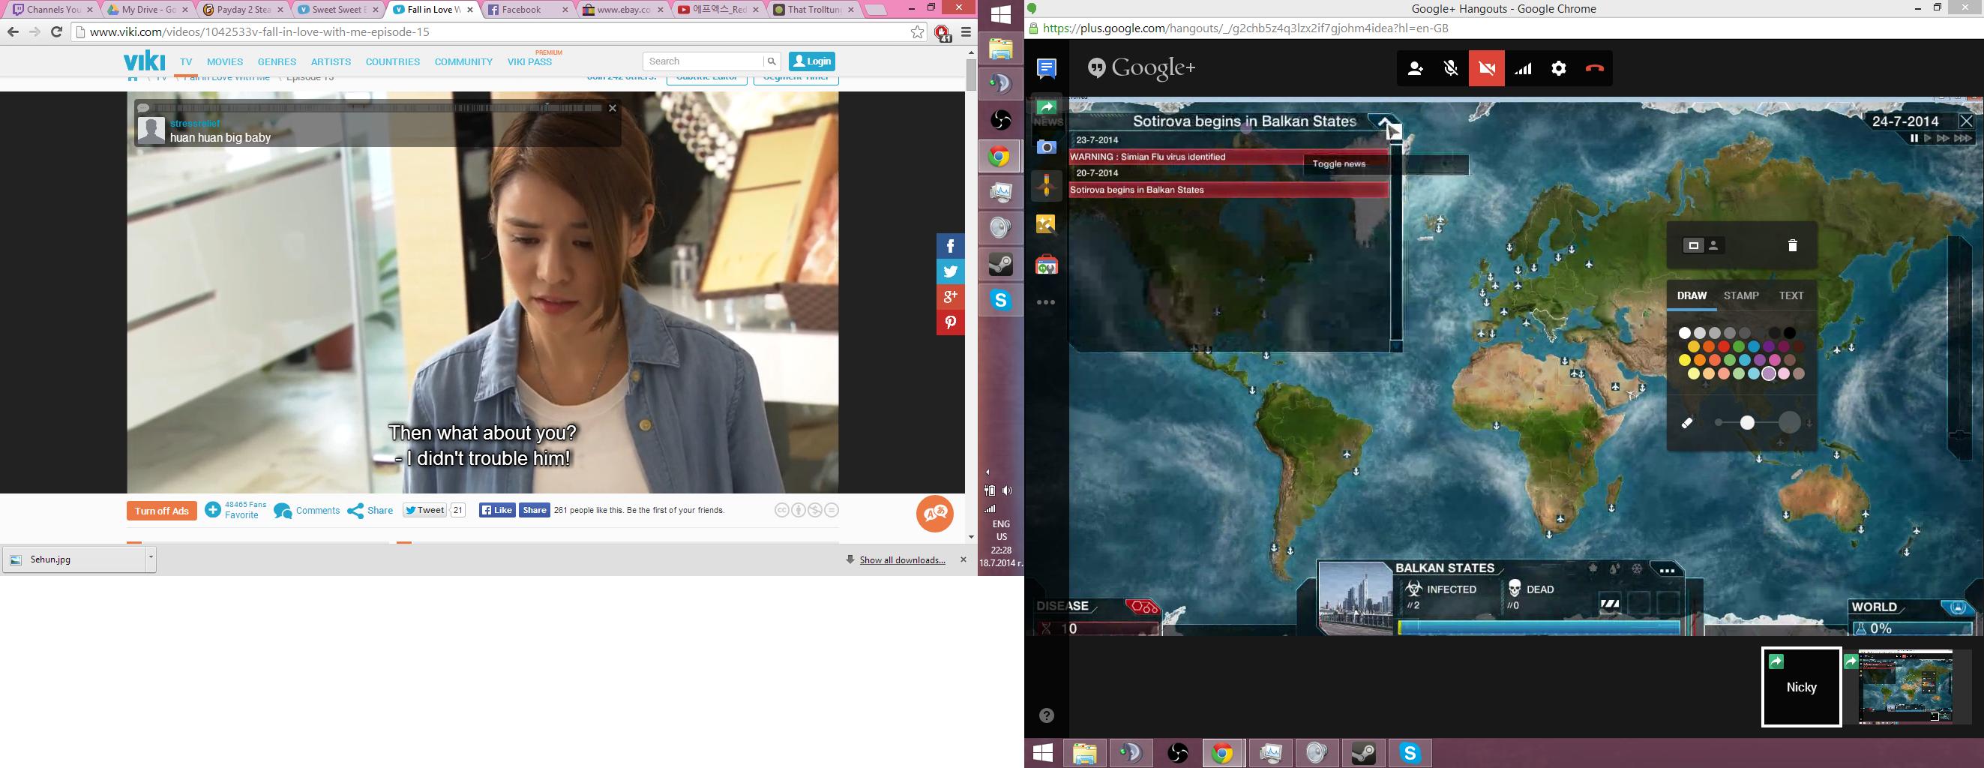Open the Hangout Toolbox app in sidebar

tap(1047, 265)
